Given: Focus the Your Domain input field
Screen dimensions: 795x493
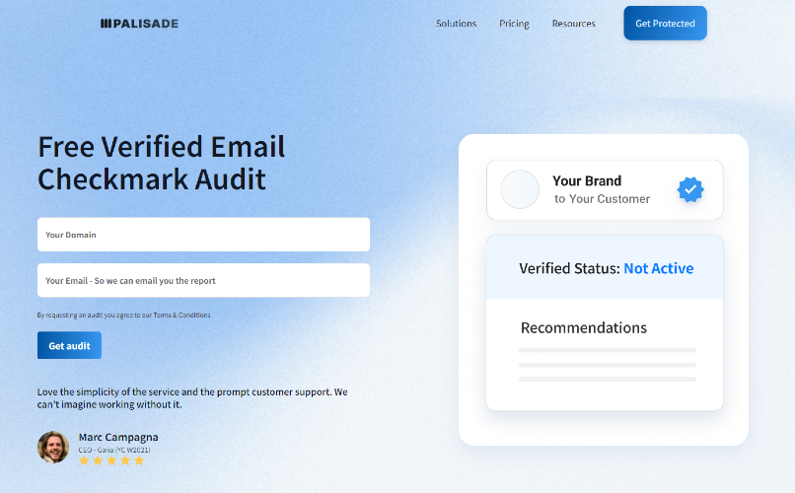Looking at the screenshot, I should coord(203,235).
